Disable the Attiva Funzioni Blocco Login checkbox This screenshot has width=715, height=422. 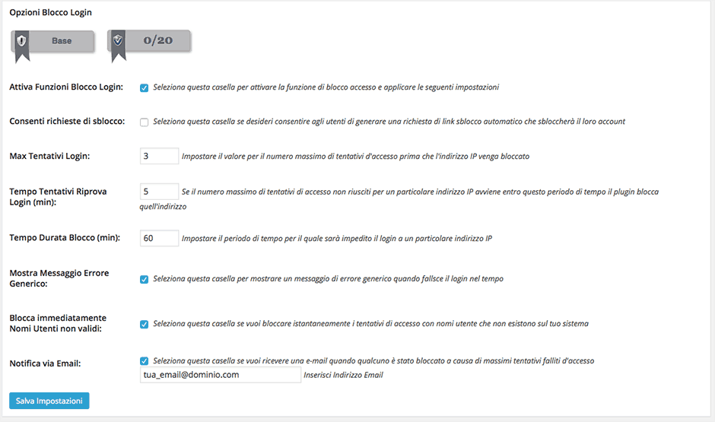145,87
